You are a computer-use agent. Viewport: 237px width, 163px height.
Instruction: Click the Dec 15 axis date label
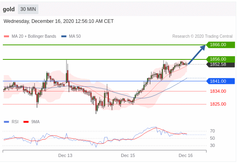128,155
